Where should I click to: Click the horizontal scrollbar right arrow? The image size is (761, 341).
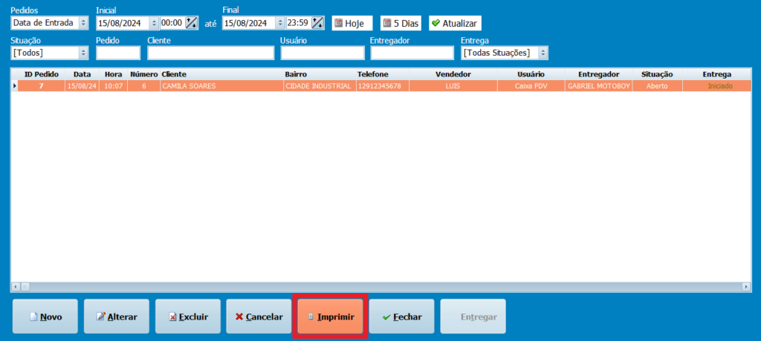[x=746, y=287]
